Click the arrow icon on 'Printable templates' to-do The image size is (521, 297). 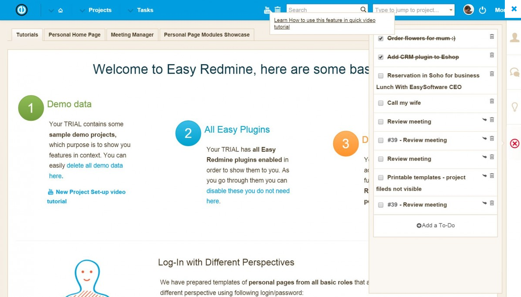(484, 176)
